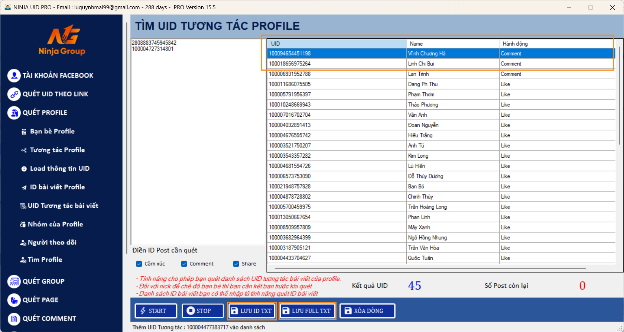Screen dimensions: 624x332
Task: Open Quét UID Theo Link section
Action: point(55,94)
